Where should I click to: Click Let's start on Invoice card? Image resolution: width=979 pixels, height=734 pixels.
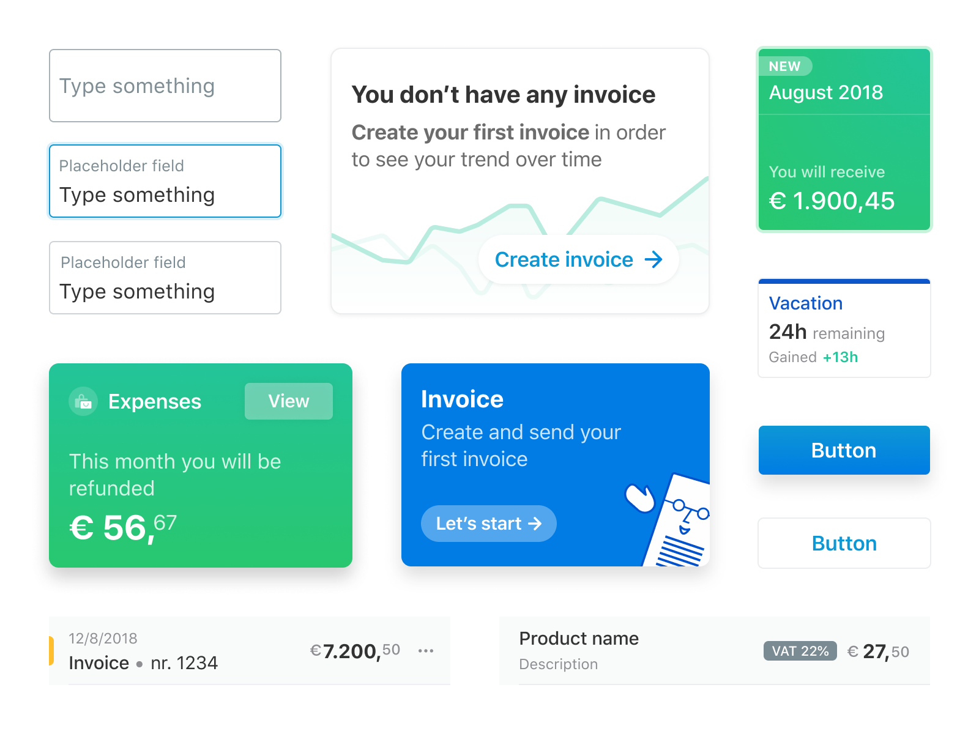coord(488,524)
